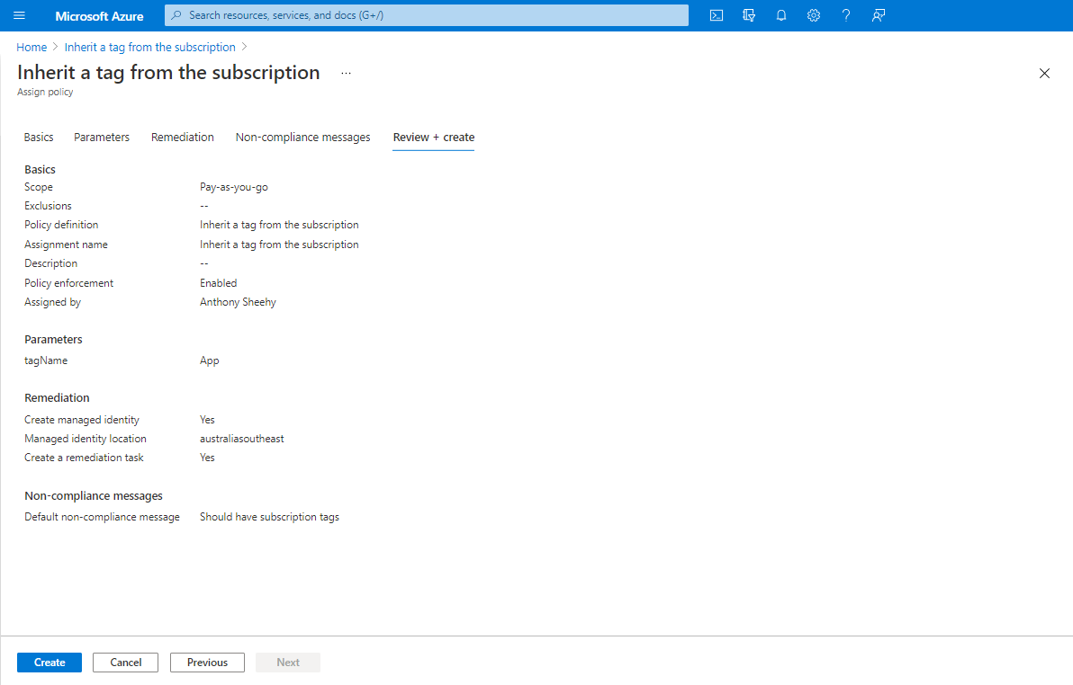1073x685 pixels.
Task: Select the Review + create tab
Action: (433, 138)
